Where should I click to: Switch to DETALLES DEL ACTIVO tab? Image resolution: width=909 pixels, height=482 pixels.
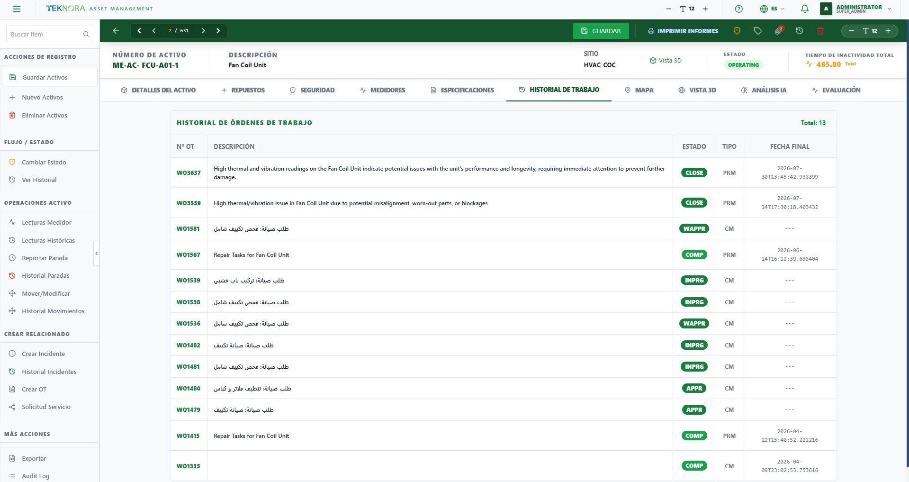pos(158,90)
